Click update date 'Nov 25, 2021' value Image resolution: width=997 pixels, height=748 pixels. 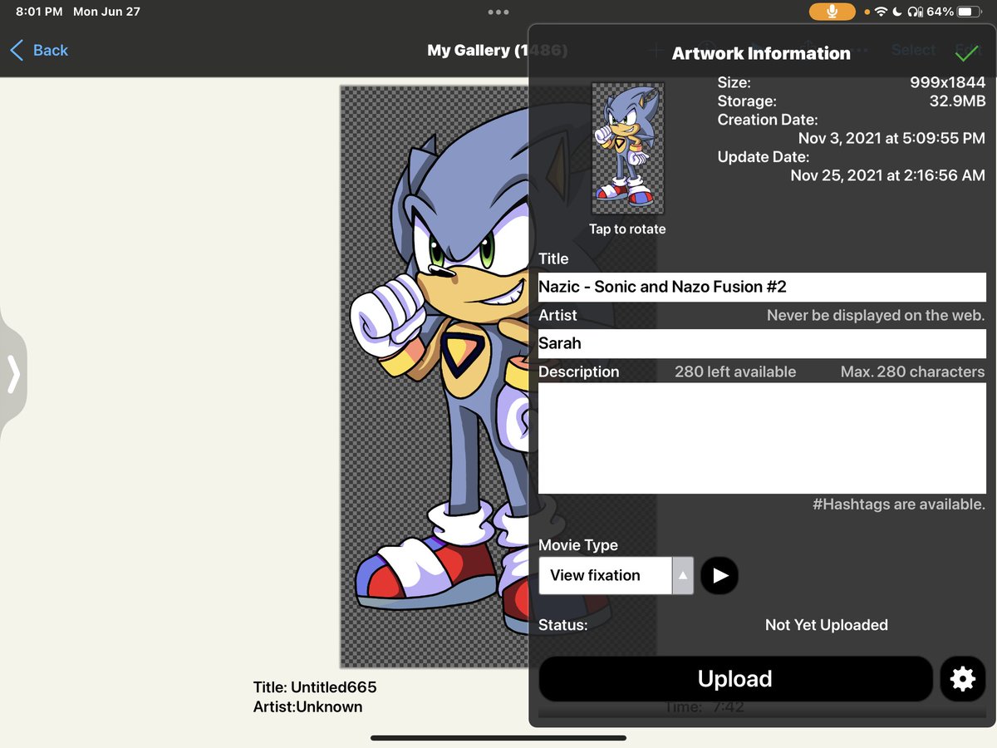(887, 175)
